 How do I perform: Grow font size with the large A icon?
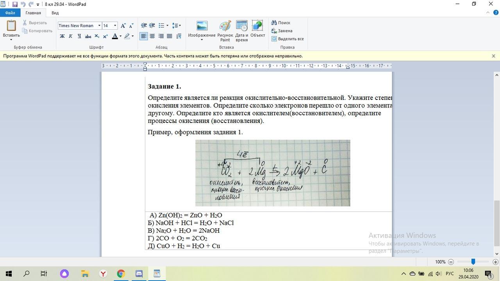pyautogui.click(x=123, y=26)
